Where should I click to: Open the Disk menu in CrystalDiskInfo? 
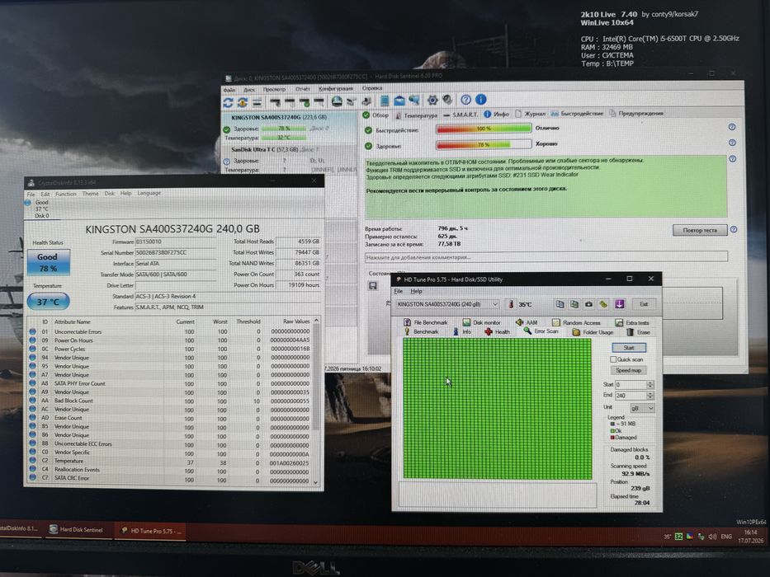pos(110,194)
